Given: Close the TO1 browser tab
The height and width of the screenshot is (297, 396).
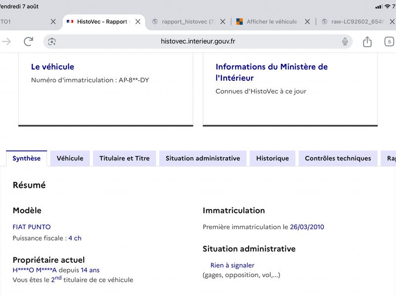Looking at the screenshot, I should tap(53, 22).
